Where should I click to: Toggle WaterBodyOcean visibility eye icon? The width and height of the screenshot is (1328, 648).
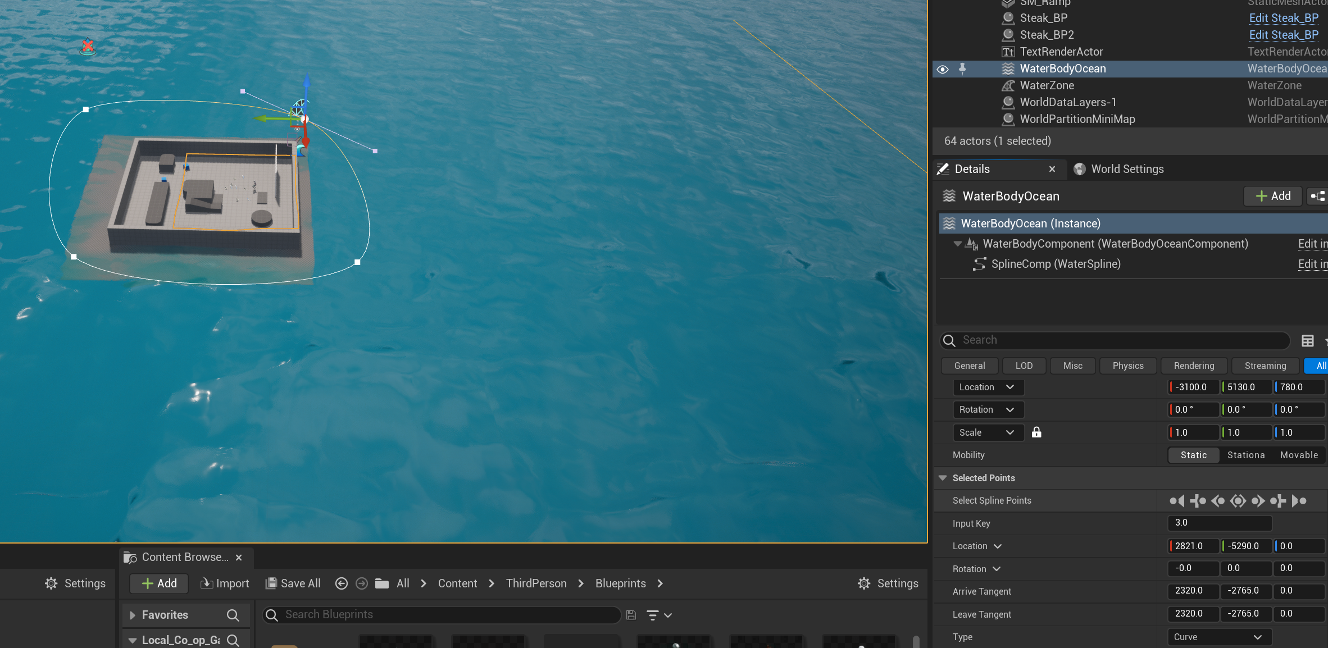[943, 69]
